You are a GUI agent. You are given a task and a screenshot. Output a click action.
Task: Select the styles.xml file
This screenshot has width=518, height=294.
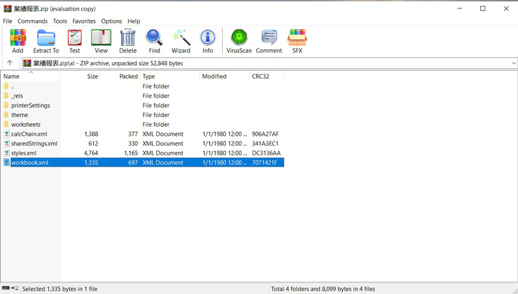tap(24, 153)
